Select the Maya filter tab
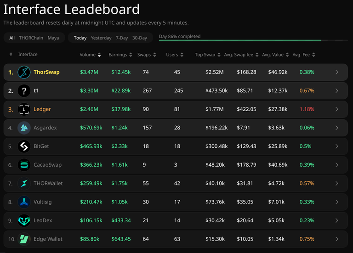353x253 pixels. coord(53,38)
